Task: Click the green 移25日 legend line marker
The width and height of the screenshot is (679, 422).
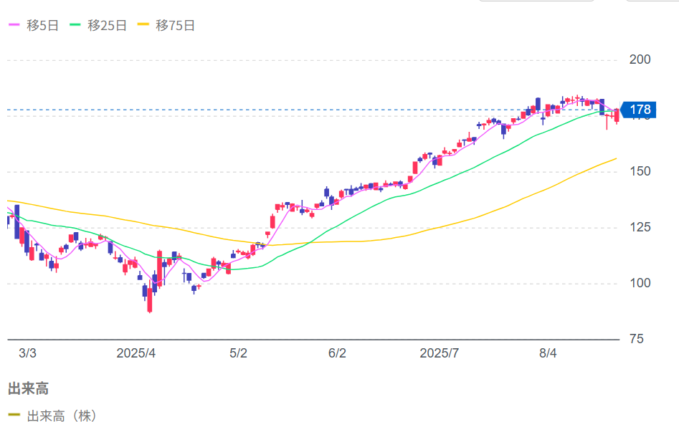Action: click(x=76, y=25)
